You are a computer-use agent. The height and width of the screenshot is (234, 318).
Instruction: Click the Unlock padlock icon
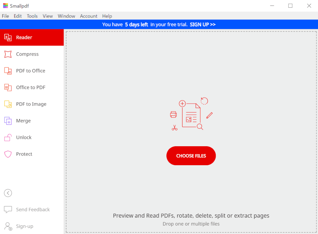click(x=8, y=137)
